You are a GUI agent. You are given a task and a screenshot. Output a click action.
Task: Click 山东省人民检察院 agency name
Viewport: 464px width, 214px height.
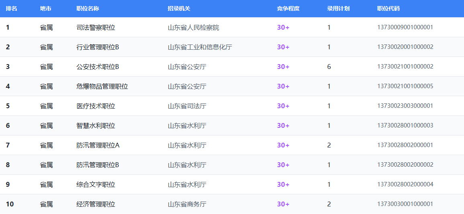(x=193, y=28)
